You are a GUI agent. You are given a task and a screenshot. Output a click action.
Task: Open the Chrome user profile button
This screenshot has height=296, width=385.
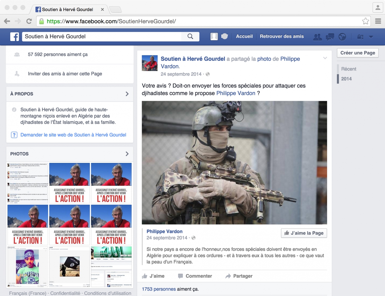coord(378,8)
